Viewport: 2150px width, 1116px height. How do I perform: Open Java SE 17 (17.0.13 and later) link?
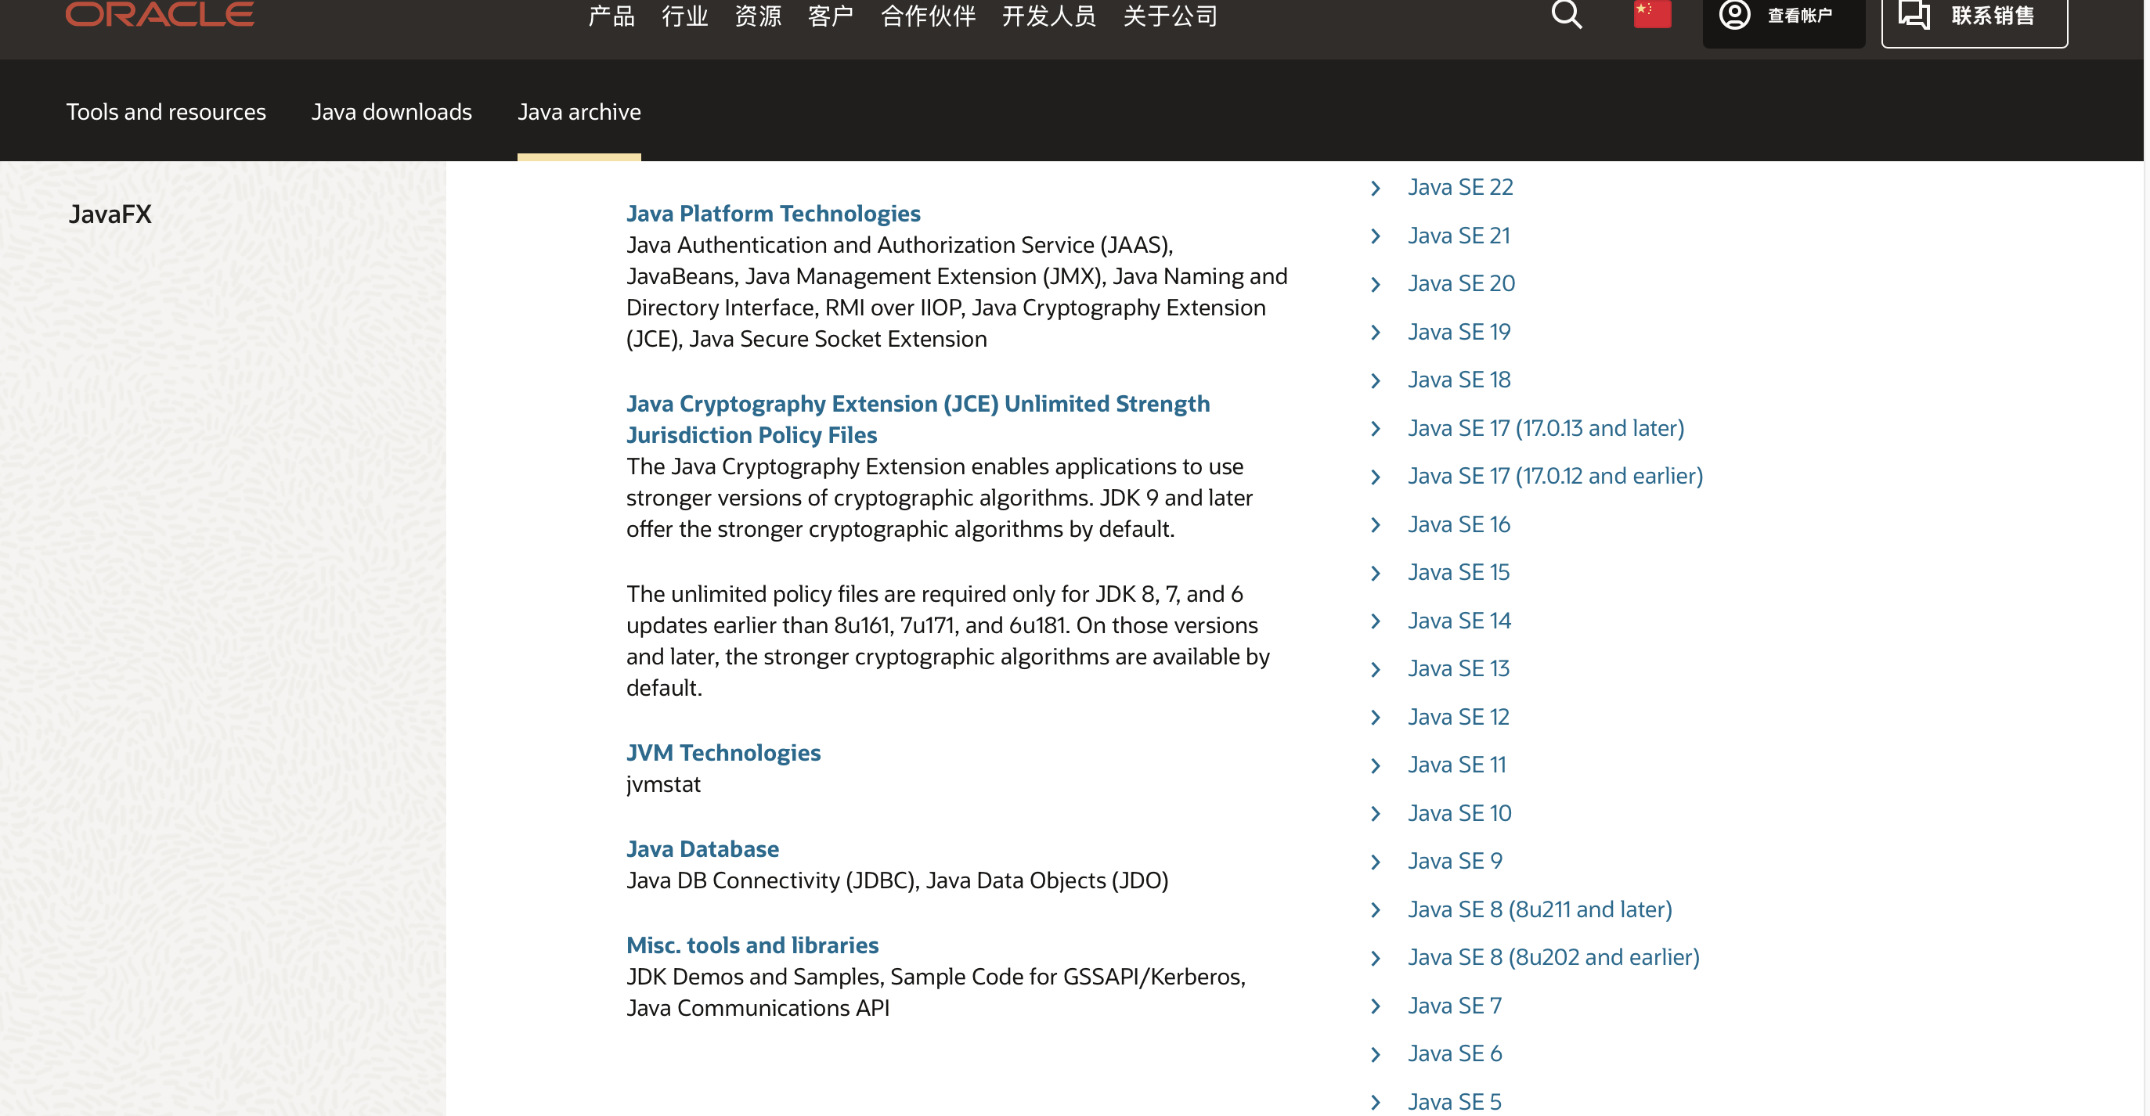pos(1546,428)
